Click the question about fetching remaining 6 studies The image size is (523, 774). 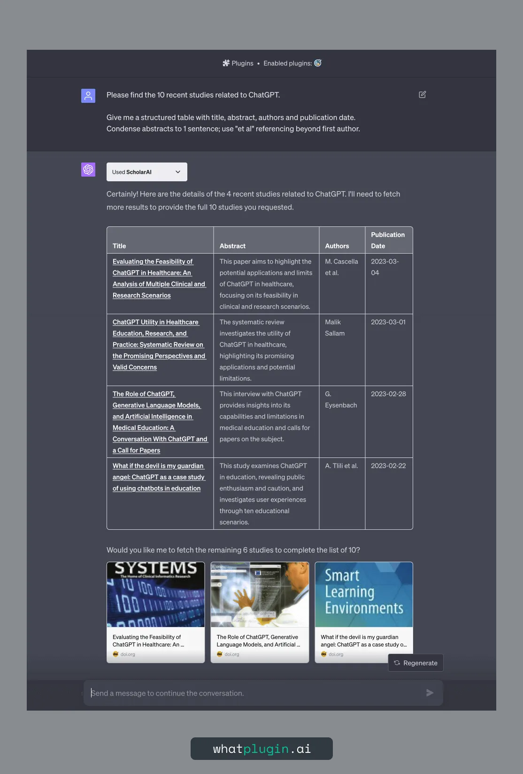tap(233, 550)
